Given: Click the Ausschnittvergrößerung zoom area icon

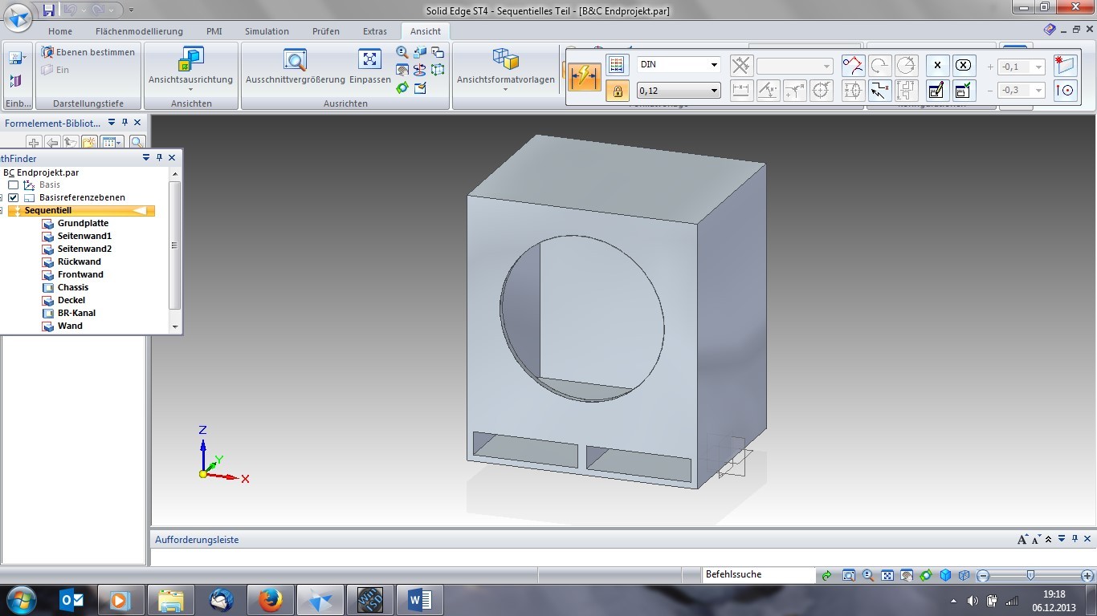Looking at the screenshot, I should click(x=295, y=60).
